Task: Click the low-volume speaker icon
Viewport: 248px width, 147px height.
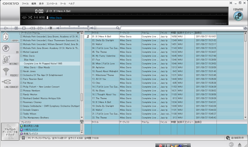Action: point(58,28)
